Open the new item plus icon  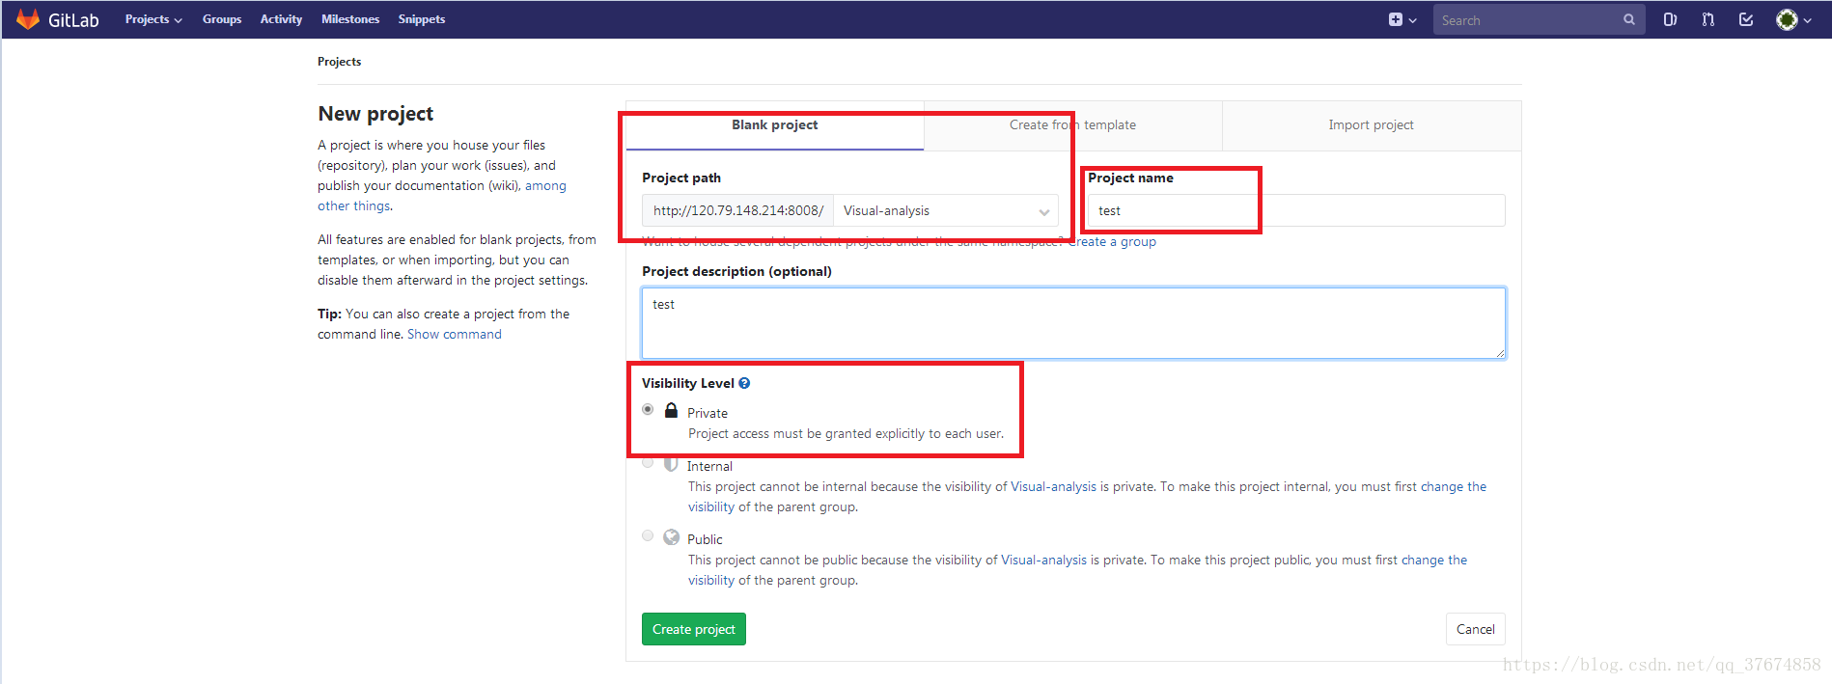point(1395,19)
